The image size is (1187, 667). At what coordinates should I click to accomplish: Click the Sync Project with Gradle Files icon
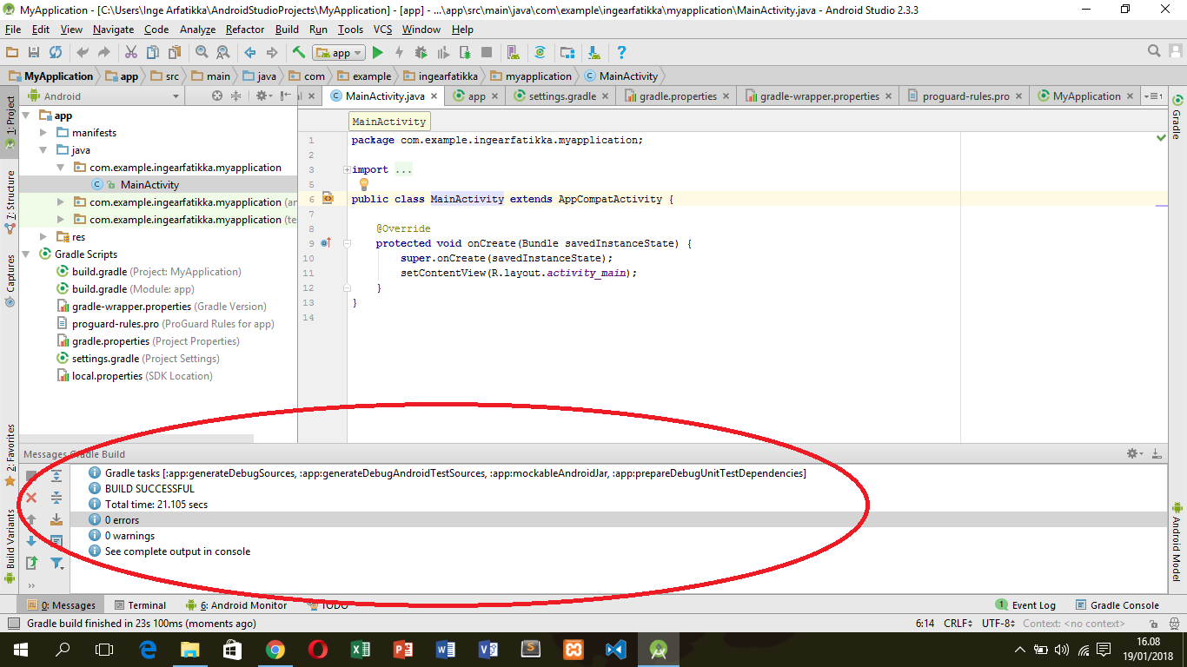[x=540, y=53]
